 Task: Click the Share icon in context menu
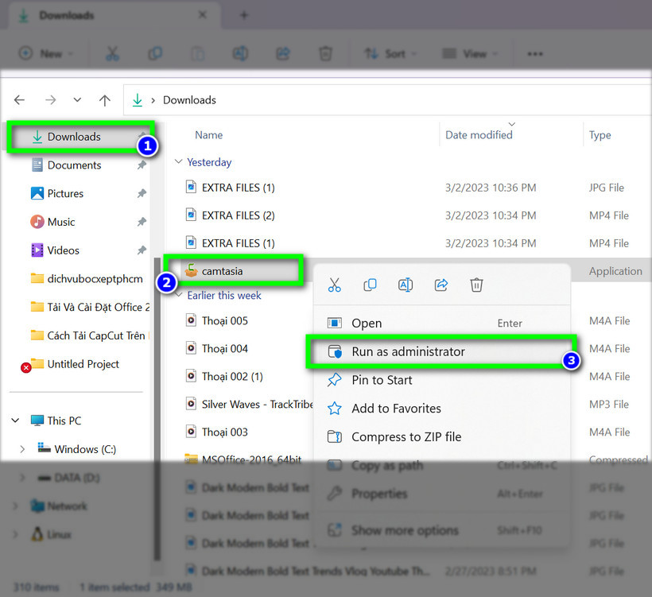pyautogui.click(x=440, y=285)
